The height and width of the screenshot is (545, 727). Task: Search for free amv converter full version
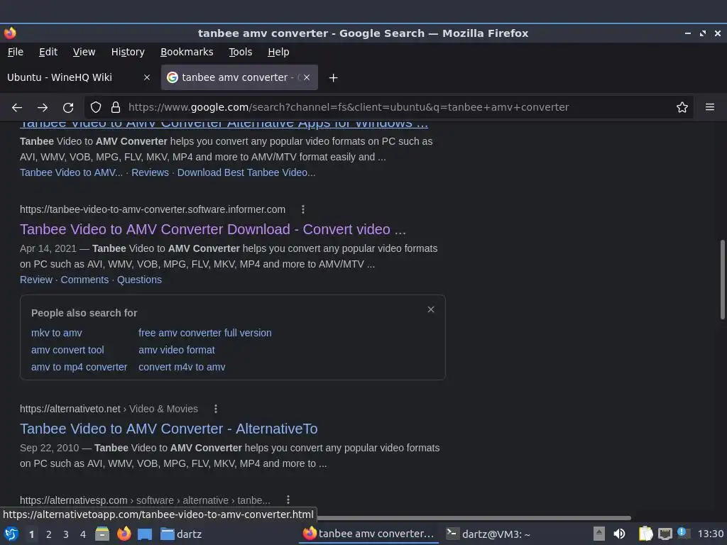pos(205,333)
